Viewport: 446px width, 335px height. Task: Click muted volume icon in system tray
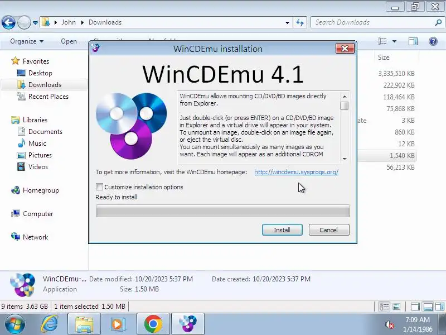tap(389, 324)
